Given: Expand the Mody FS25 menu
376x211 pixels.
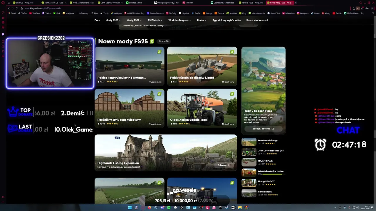Looking at the screenshot, I should pos(113,20).
